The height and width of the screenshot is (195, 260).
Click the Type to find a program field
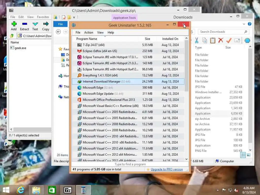[x=130, y=164]
